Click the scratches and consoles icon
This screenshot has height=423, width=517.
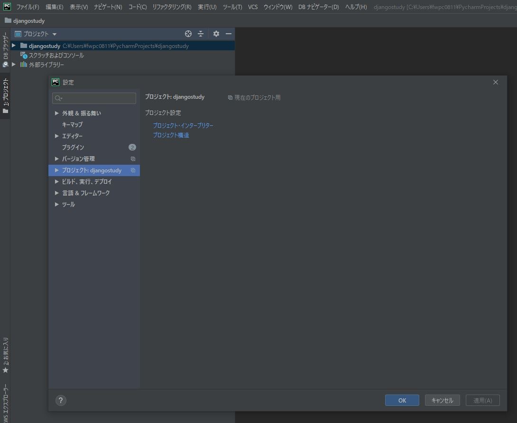coord(23,55)
